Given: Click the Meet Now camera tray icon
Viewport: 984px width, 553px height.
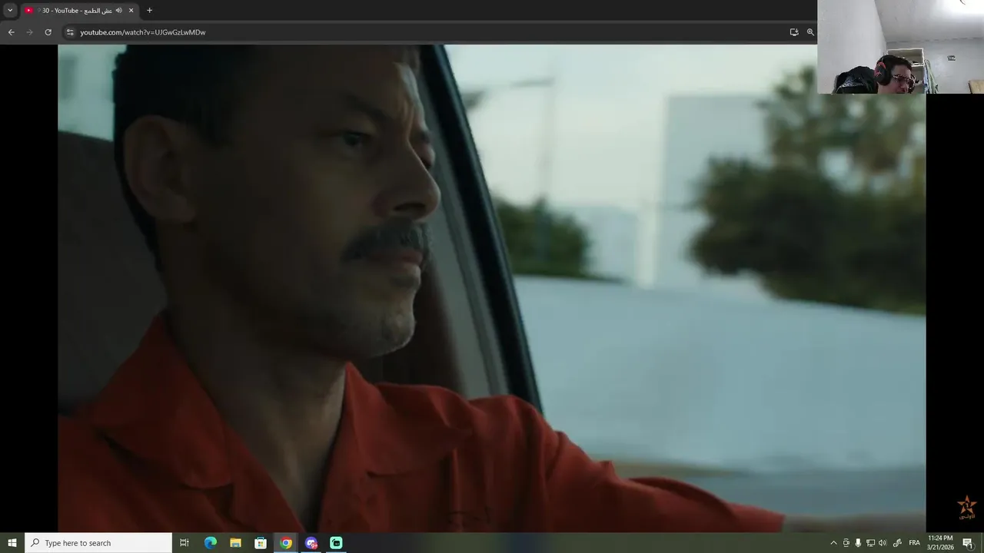Looking at the screenshot, I should (846, 543).
